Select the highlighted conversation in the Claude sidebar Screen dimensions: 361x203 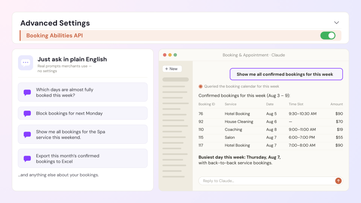[175, 79]
